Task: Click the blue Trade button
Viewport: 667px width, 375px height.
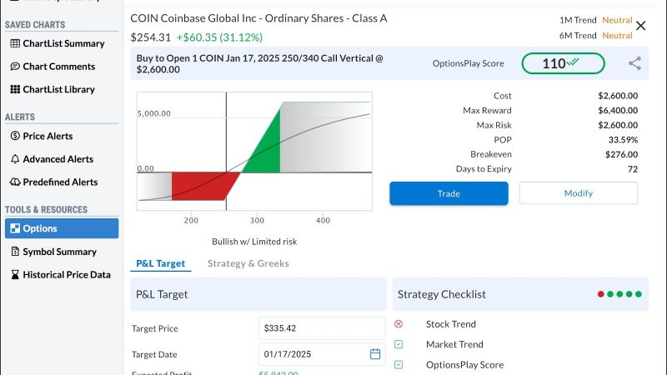Action: pos(449,193)
